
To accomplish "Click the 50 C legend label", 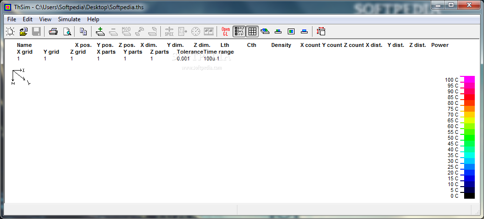I will pyautogui.click(x=453, y=138).
